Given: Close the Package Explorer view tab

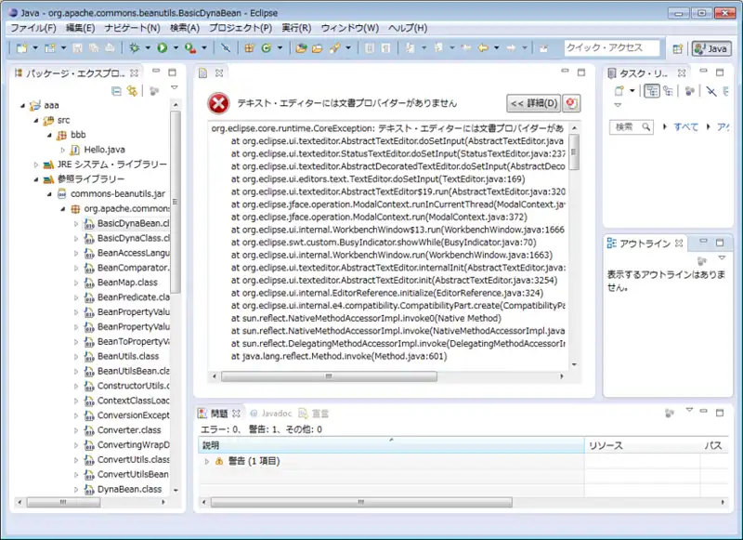Looking at the screenshot, I should pos(134,73).
